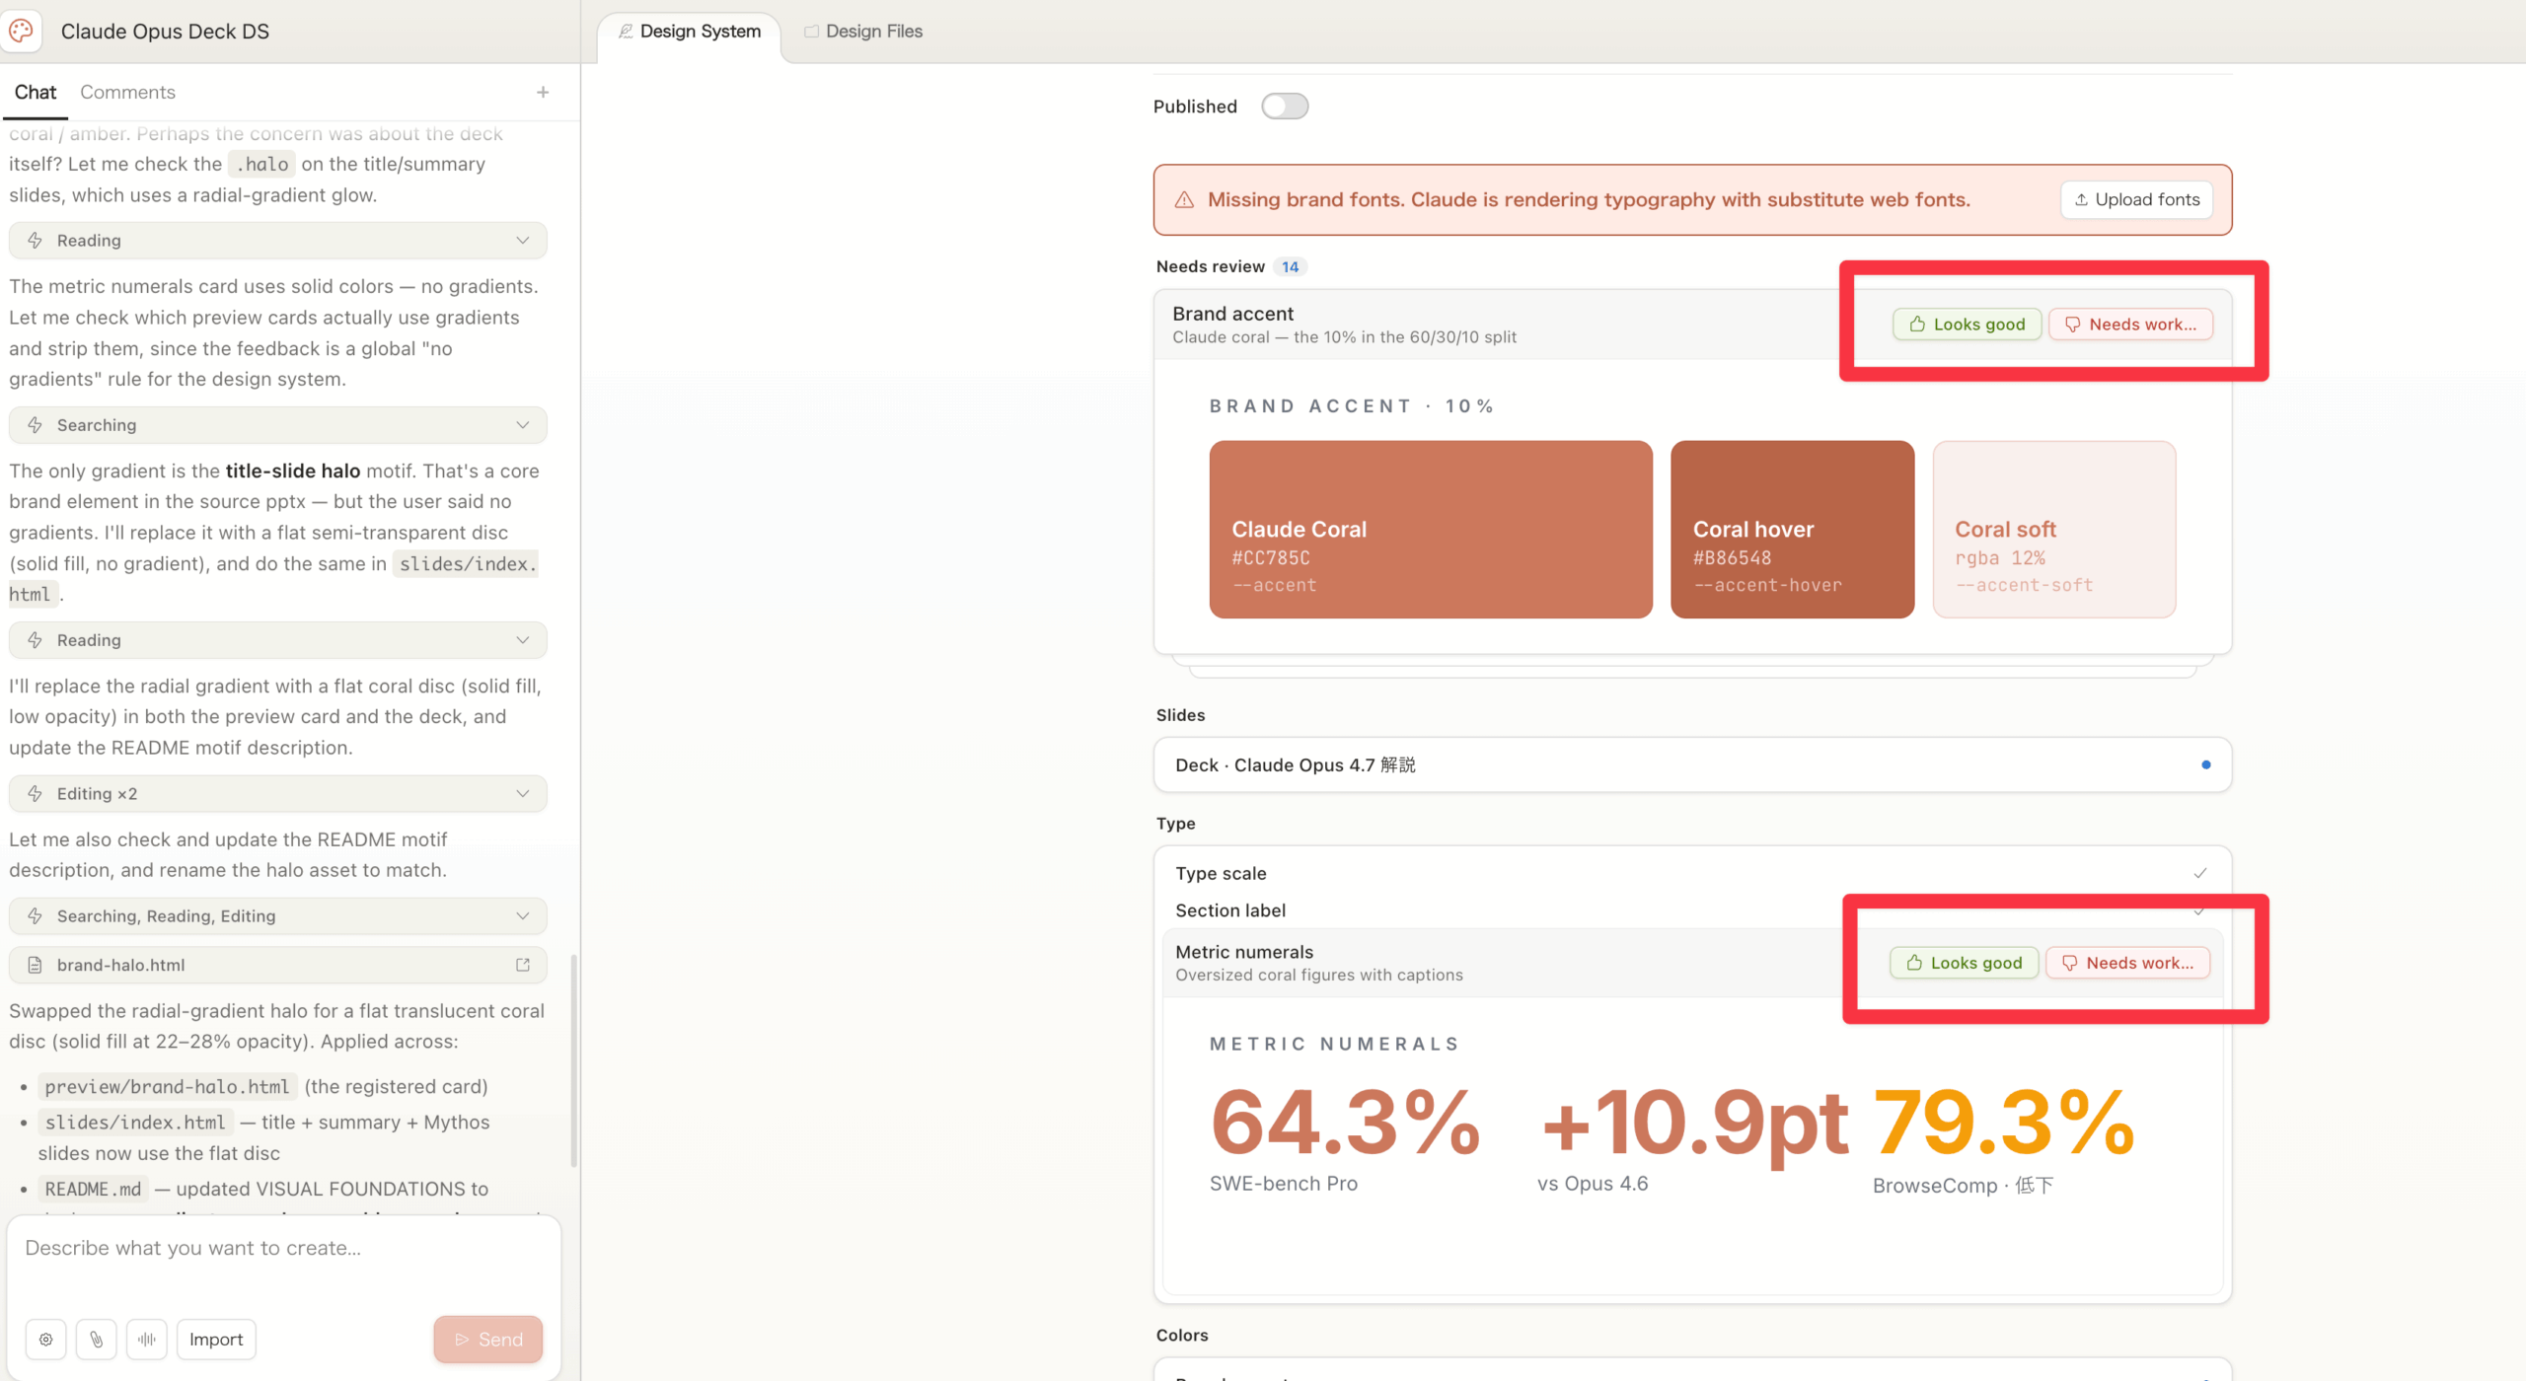Click the Upload fonts button
2526x1381 pixels.
pyautogui.click(x=2136, y=200)
